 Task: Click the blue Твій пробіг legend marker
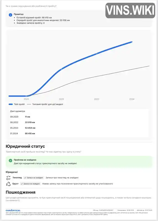(x=11, y=104)
